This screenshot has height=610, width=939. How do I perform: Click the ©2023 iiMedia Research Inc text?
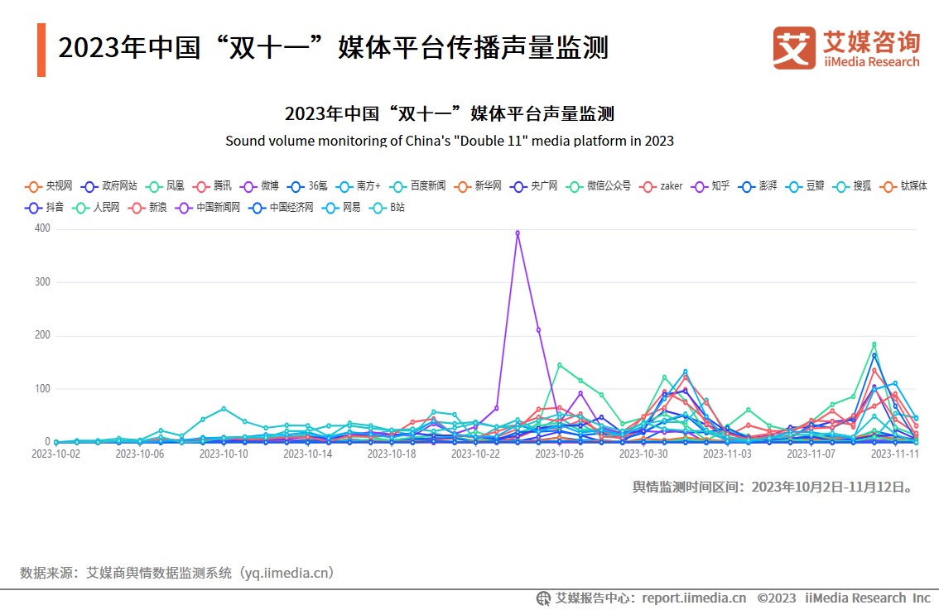point(844,598)
